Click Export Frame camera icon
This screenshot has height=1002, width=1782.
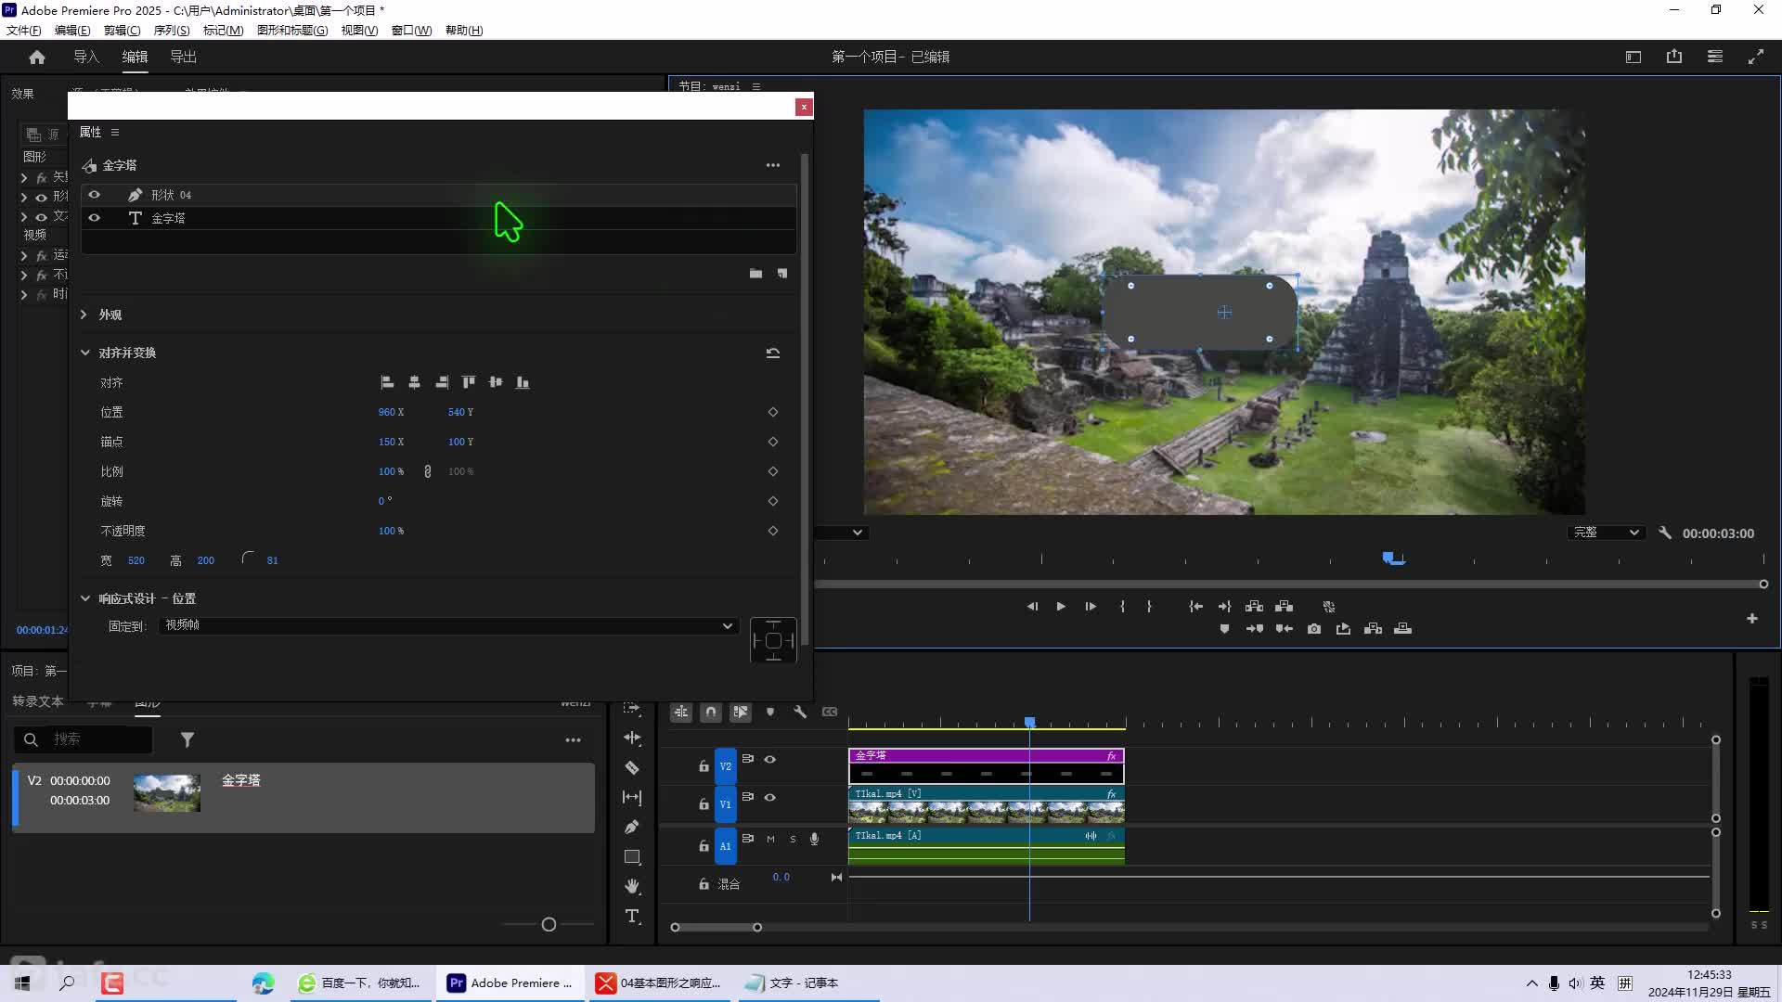pos(1314,629)
